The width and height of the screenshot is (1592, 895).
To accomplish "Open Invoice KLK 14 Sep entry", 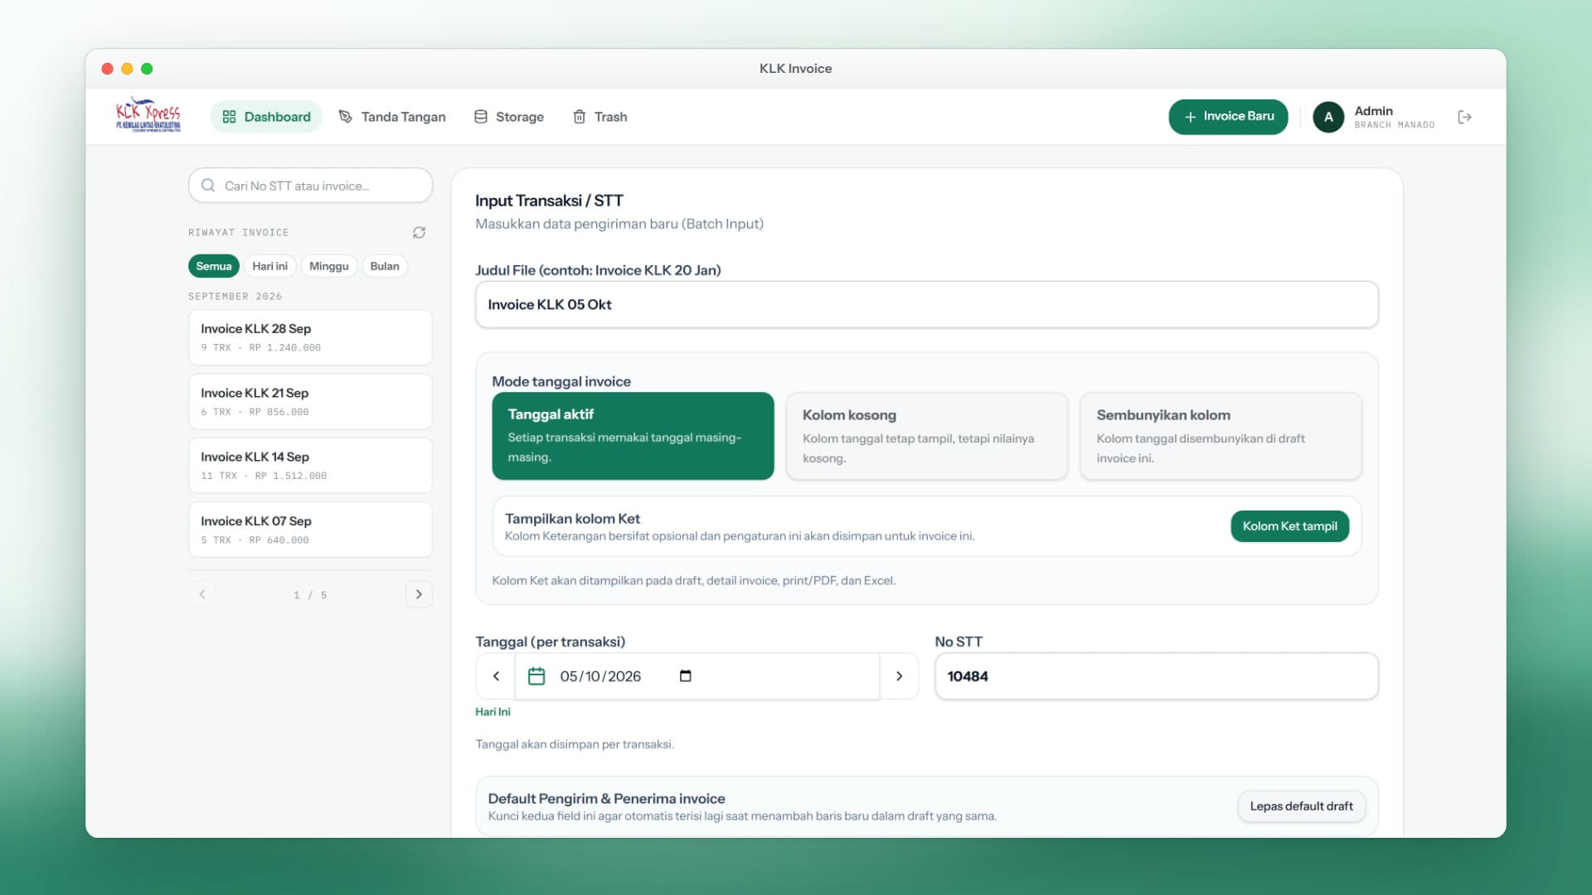I will click(310, 465).
